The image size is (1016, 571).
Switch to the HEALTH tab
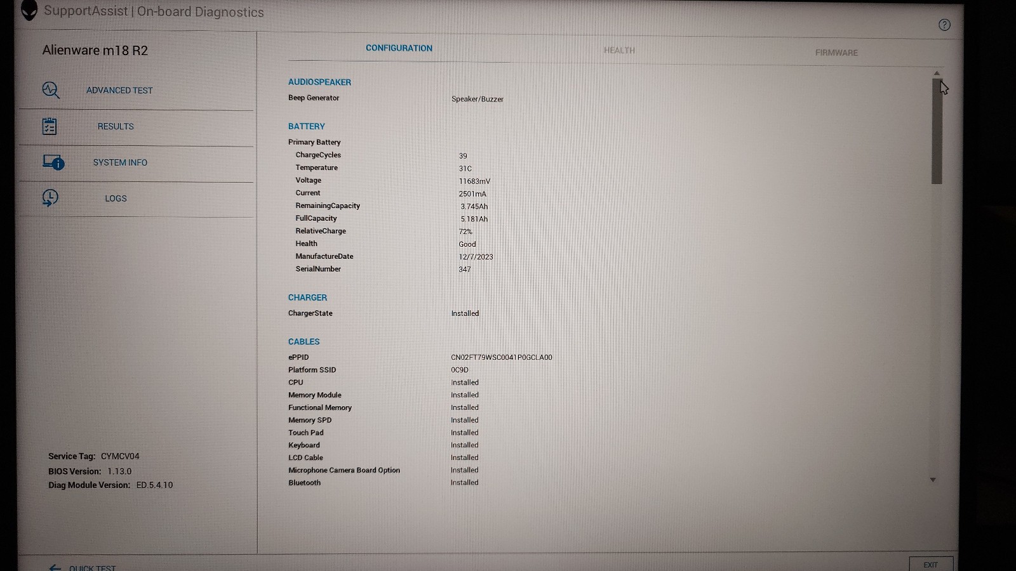(619, 50)
